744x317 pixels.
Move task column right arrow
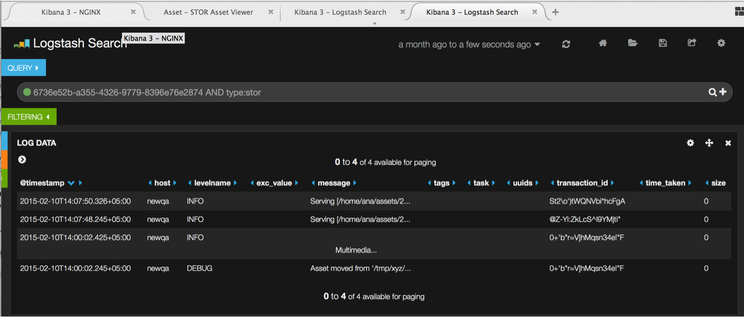click(494, 183)
